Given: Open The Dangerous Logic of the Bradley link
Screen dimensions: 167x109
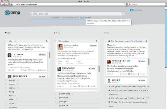Looking at the screenshot, I should click(127, 41).
